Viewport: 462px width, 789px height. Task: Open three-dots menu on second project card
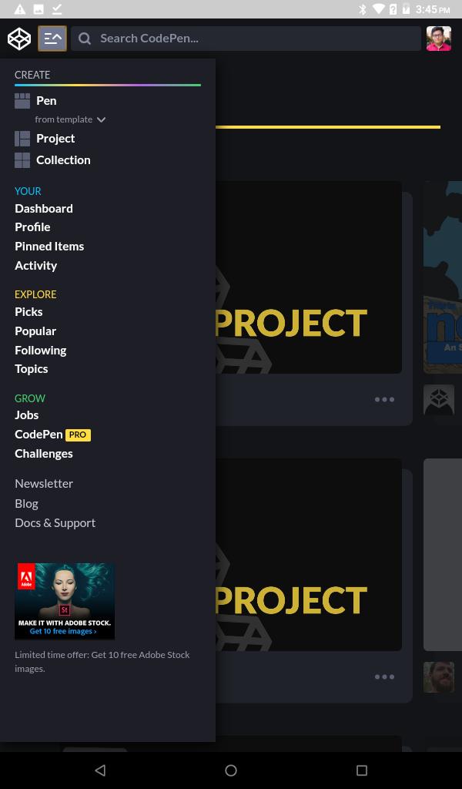(x=384, y=677)
